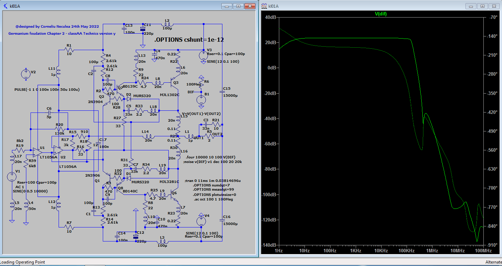
Task: Click the 'V=V(OUT1)-V(OUT2)' expression text
Action: (x=201, y=114)
